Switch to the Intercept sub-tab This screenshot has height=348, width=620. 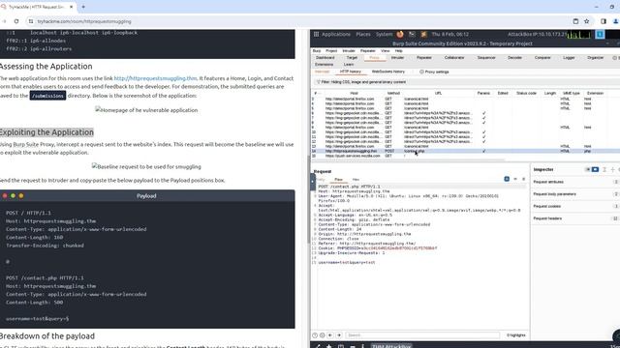tap(322, 72)
